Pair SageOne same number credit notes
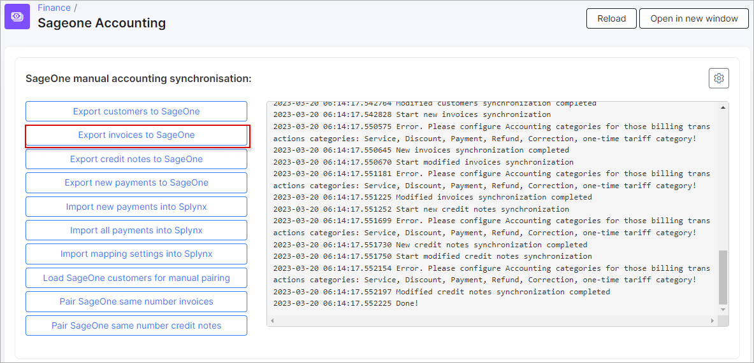Screen dimensions: 754x363 (136, 325)
